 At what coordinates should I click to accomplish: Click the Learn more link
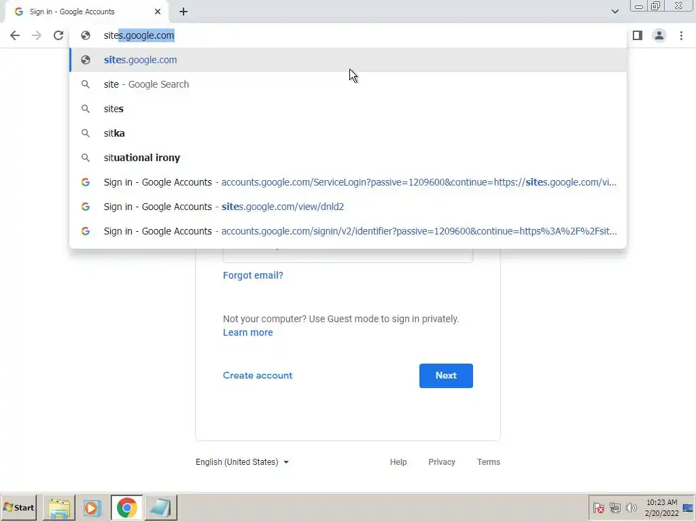point(247,332)
